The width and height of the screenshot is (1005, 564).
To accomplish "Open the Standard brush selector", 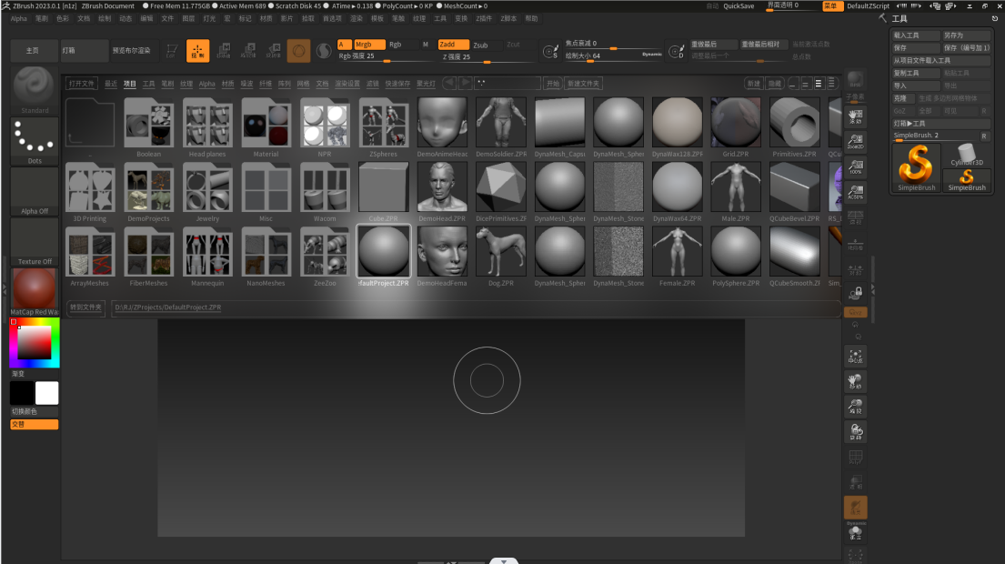I will click(35, 90).
